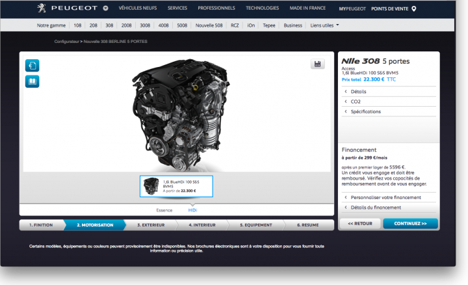Open Points de vente link
This screenshot has height=285, width=468.
coord(390,9)
